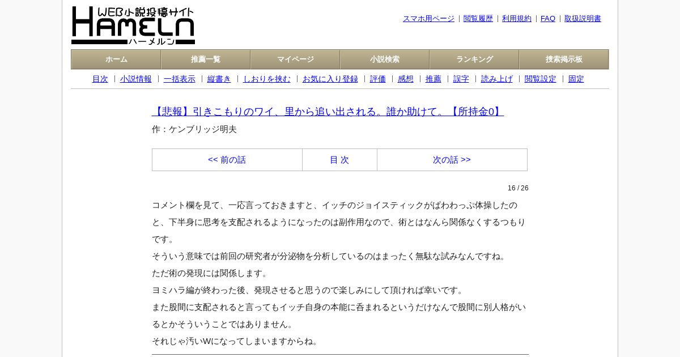
Task: Open the 目 次 table of contents button
Action: click(x=339, y=160)
